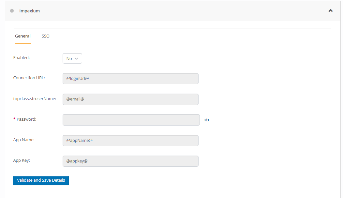Click the Connection URL input field
The width and height of the screenshot is (343, 198).
(130, 79)
